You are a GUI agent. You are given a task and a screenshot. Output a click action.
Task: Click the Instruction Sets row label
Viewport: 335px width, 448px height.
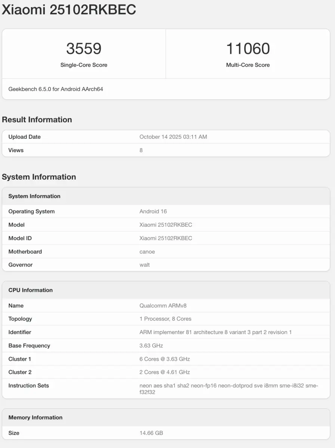(x=29, y=386)
